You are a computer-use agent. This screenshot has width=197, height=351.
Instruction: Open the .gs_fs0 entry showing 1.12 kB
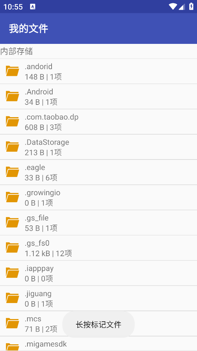(x=99, y=248)
